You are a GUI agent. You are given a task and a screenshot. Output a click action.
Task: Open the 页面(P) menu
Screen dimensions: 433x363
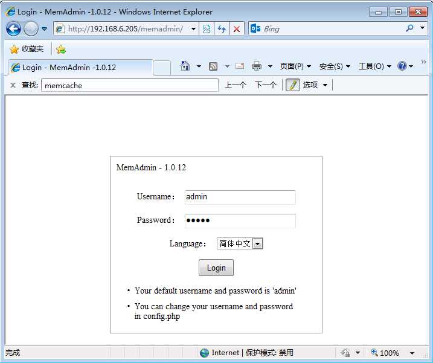tap(295, 66)
